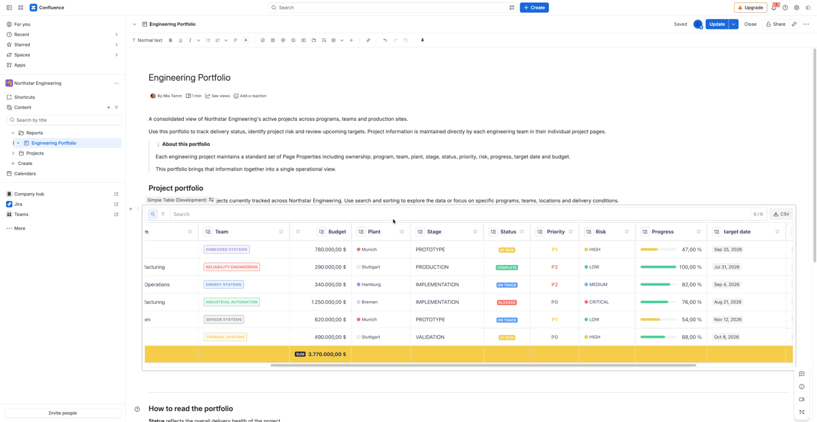Open the inline comments panel icon
Screen dimensions: 817x422
[x=802, y=374]
